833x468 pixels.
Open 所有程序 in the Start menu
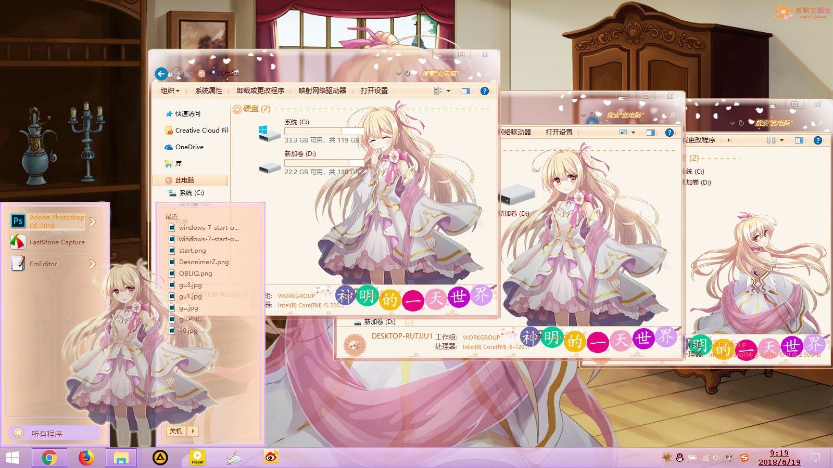click(55, 433)
